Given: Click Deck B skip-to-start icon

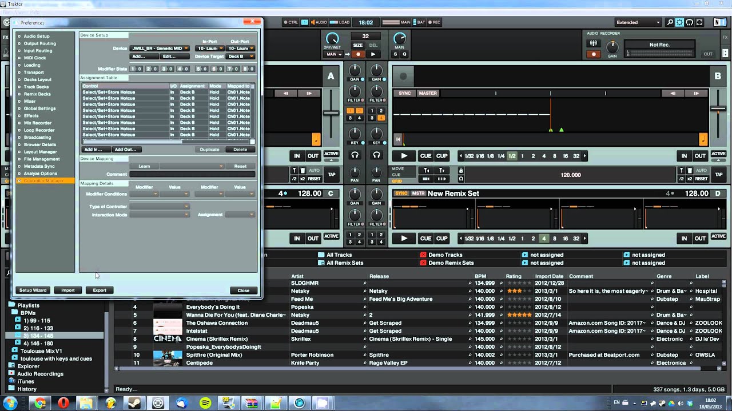Looking at the screenshot, I should tap(399, 139).
